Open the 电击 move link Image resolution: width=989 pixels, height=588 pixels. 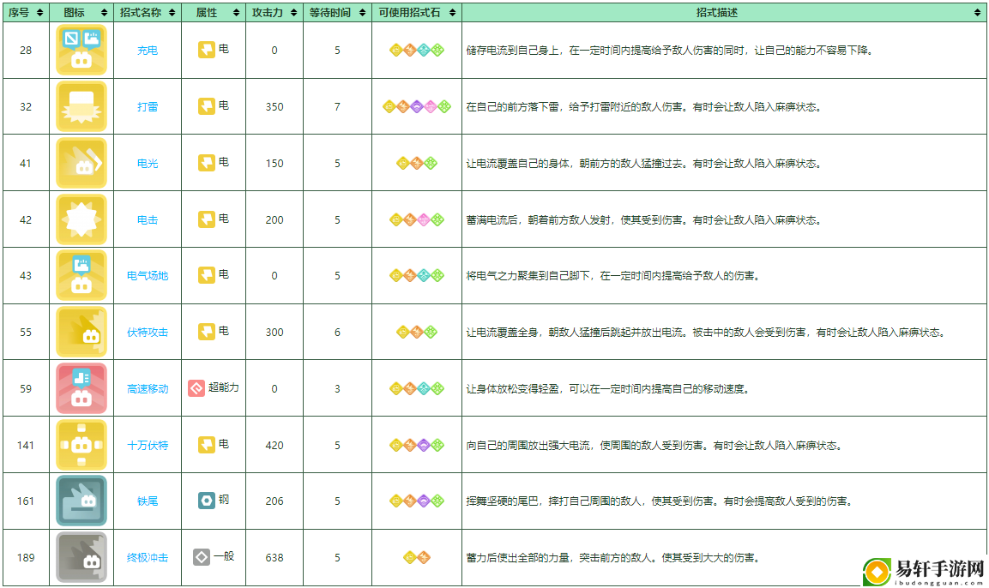148,220
